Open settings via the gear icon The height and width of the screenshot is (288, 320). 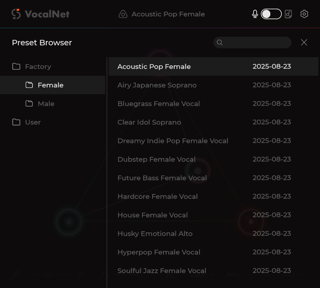(x=304, y=14)
